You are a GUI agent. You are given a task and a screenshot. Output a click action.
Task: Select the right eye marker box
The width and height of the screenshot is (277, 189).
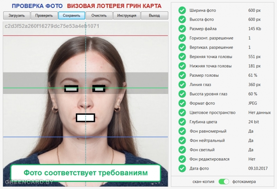coord(99,89)
